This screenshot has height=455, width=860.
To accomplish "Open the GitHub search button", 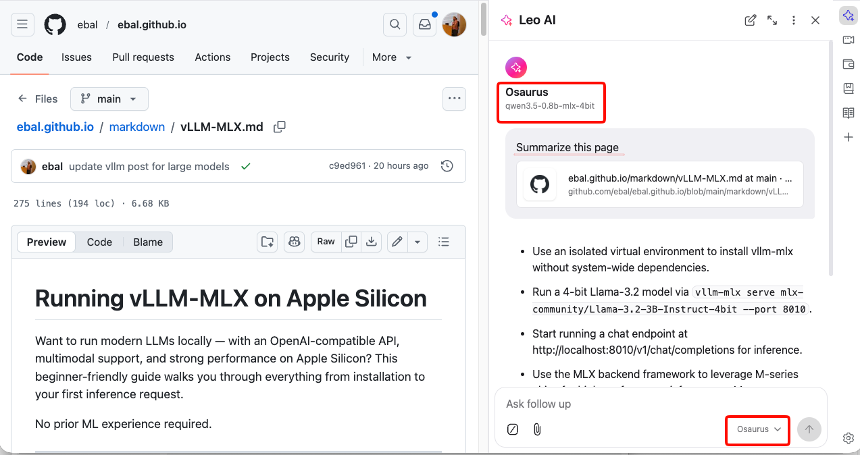I will pyautogui.click(x=395, y=25).
